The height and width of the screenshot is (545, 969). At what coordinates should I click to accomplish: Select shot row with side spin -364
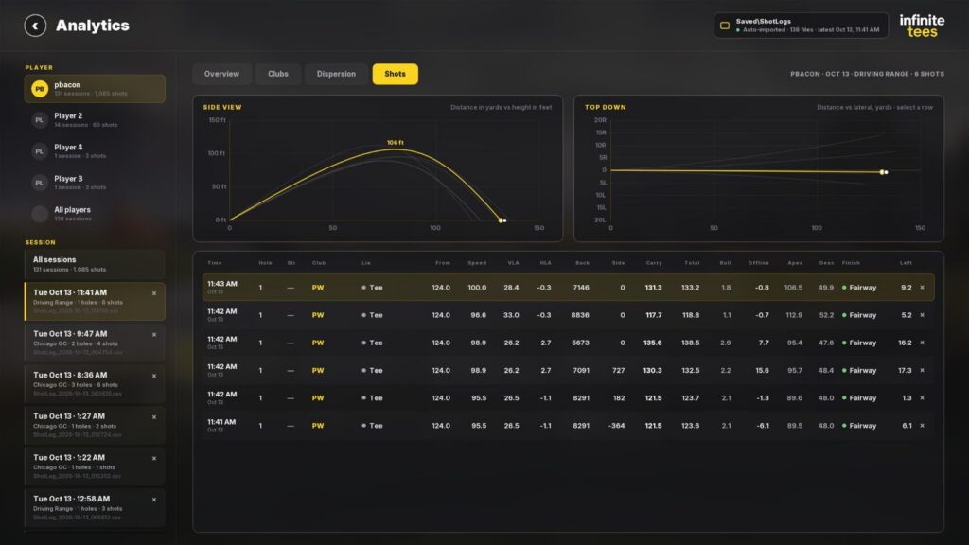568,426
